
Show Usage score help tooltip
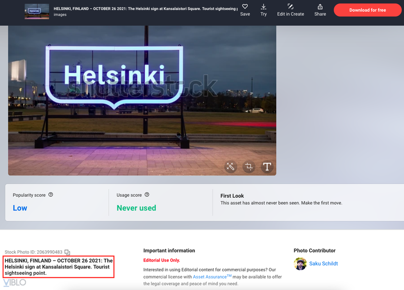pos(147,195)
